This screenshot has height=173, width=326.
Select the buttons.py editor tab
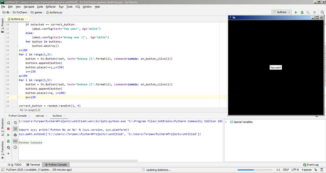point(17,19)
